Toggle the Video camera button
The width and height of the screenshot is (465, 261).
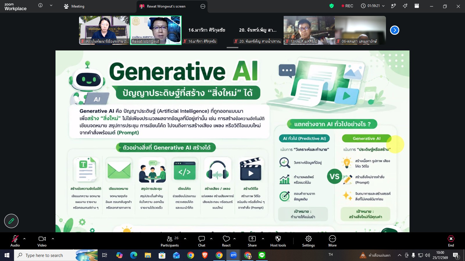coord(42,239)
